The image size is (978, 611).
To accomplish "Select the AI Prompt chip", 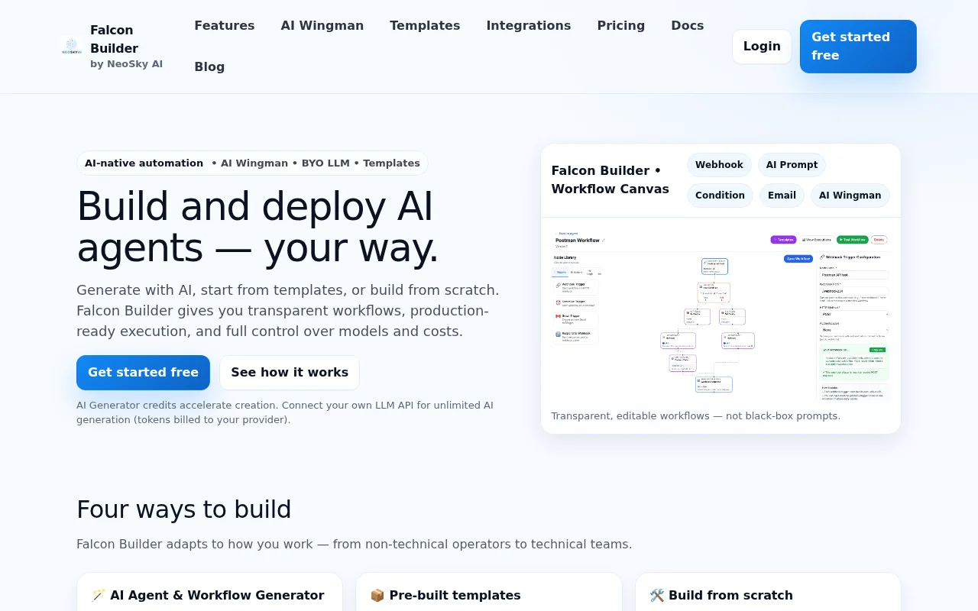I will pos(792,165).
